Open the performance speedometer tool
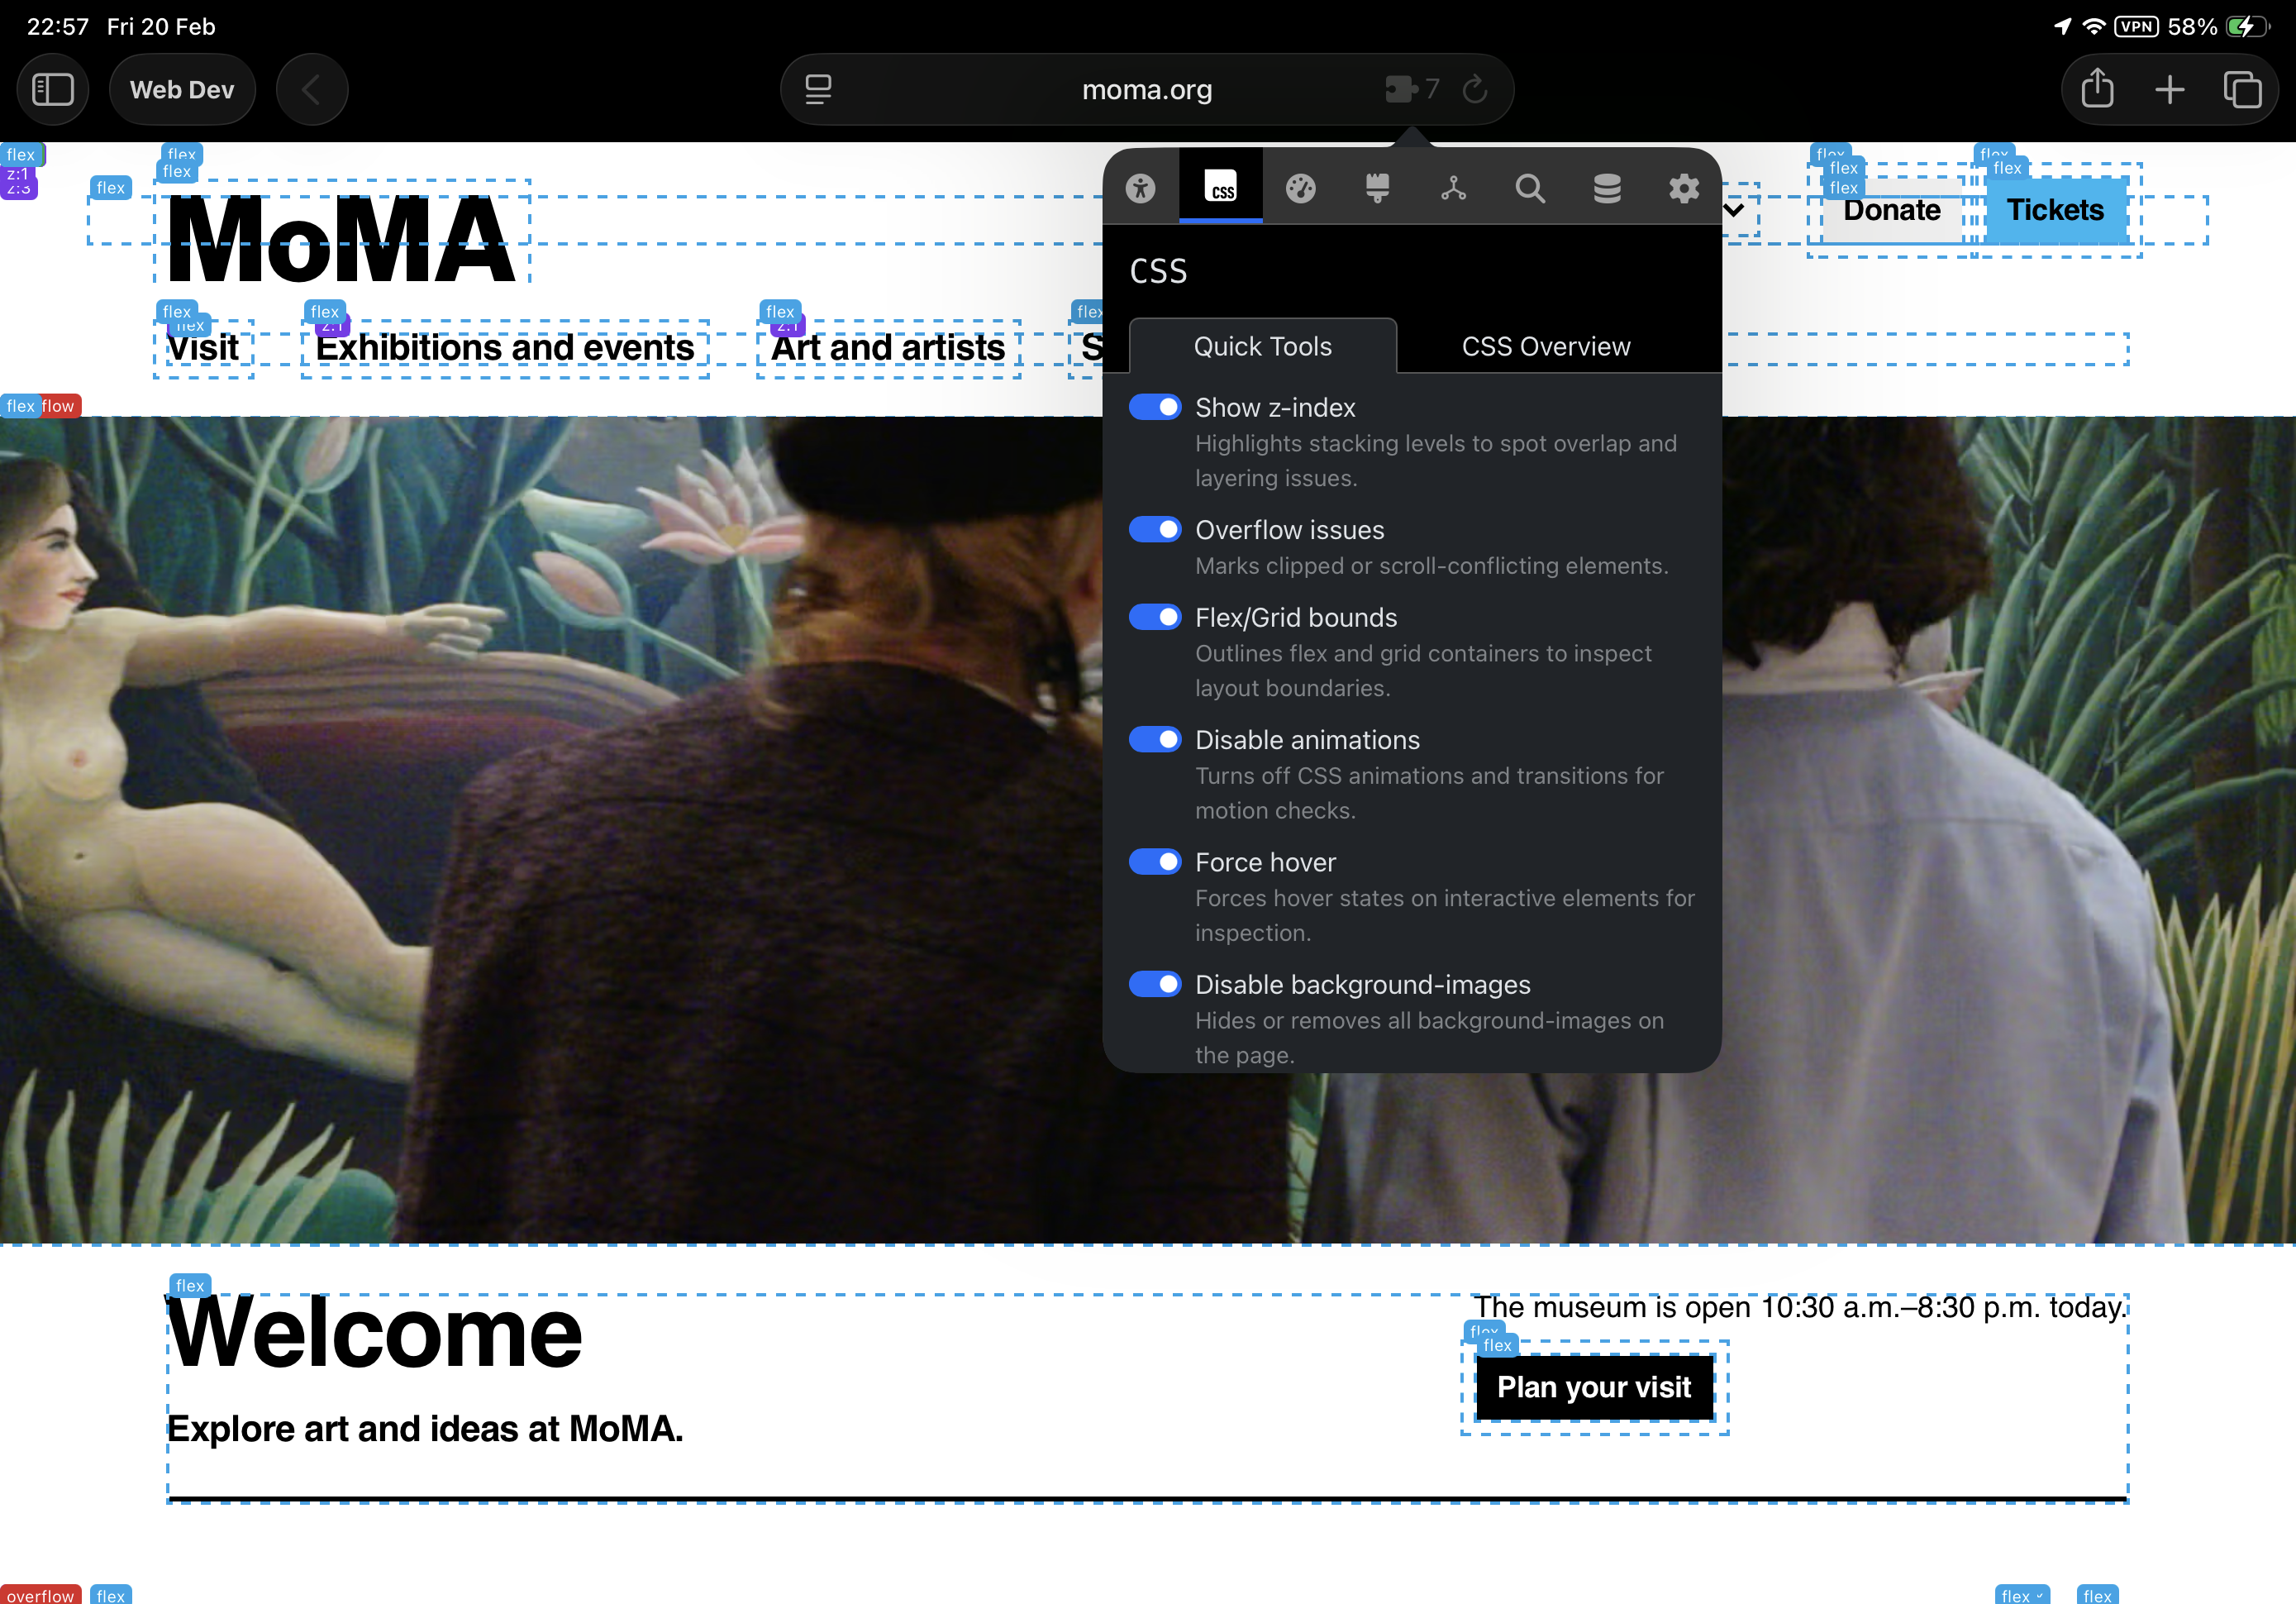Screen dimensions: 2296x1604 [1300, 189]
